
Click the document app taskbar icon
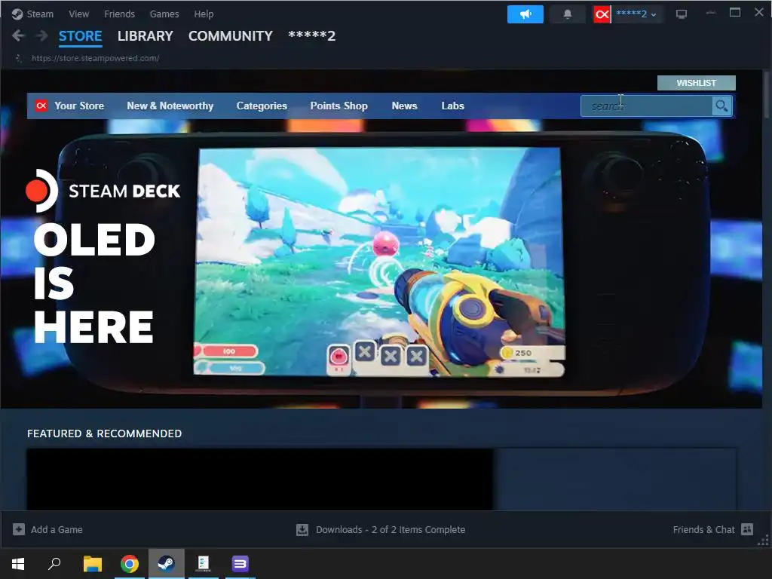[204, 564]
